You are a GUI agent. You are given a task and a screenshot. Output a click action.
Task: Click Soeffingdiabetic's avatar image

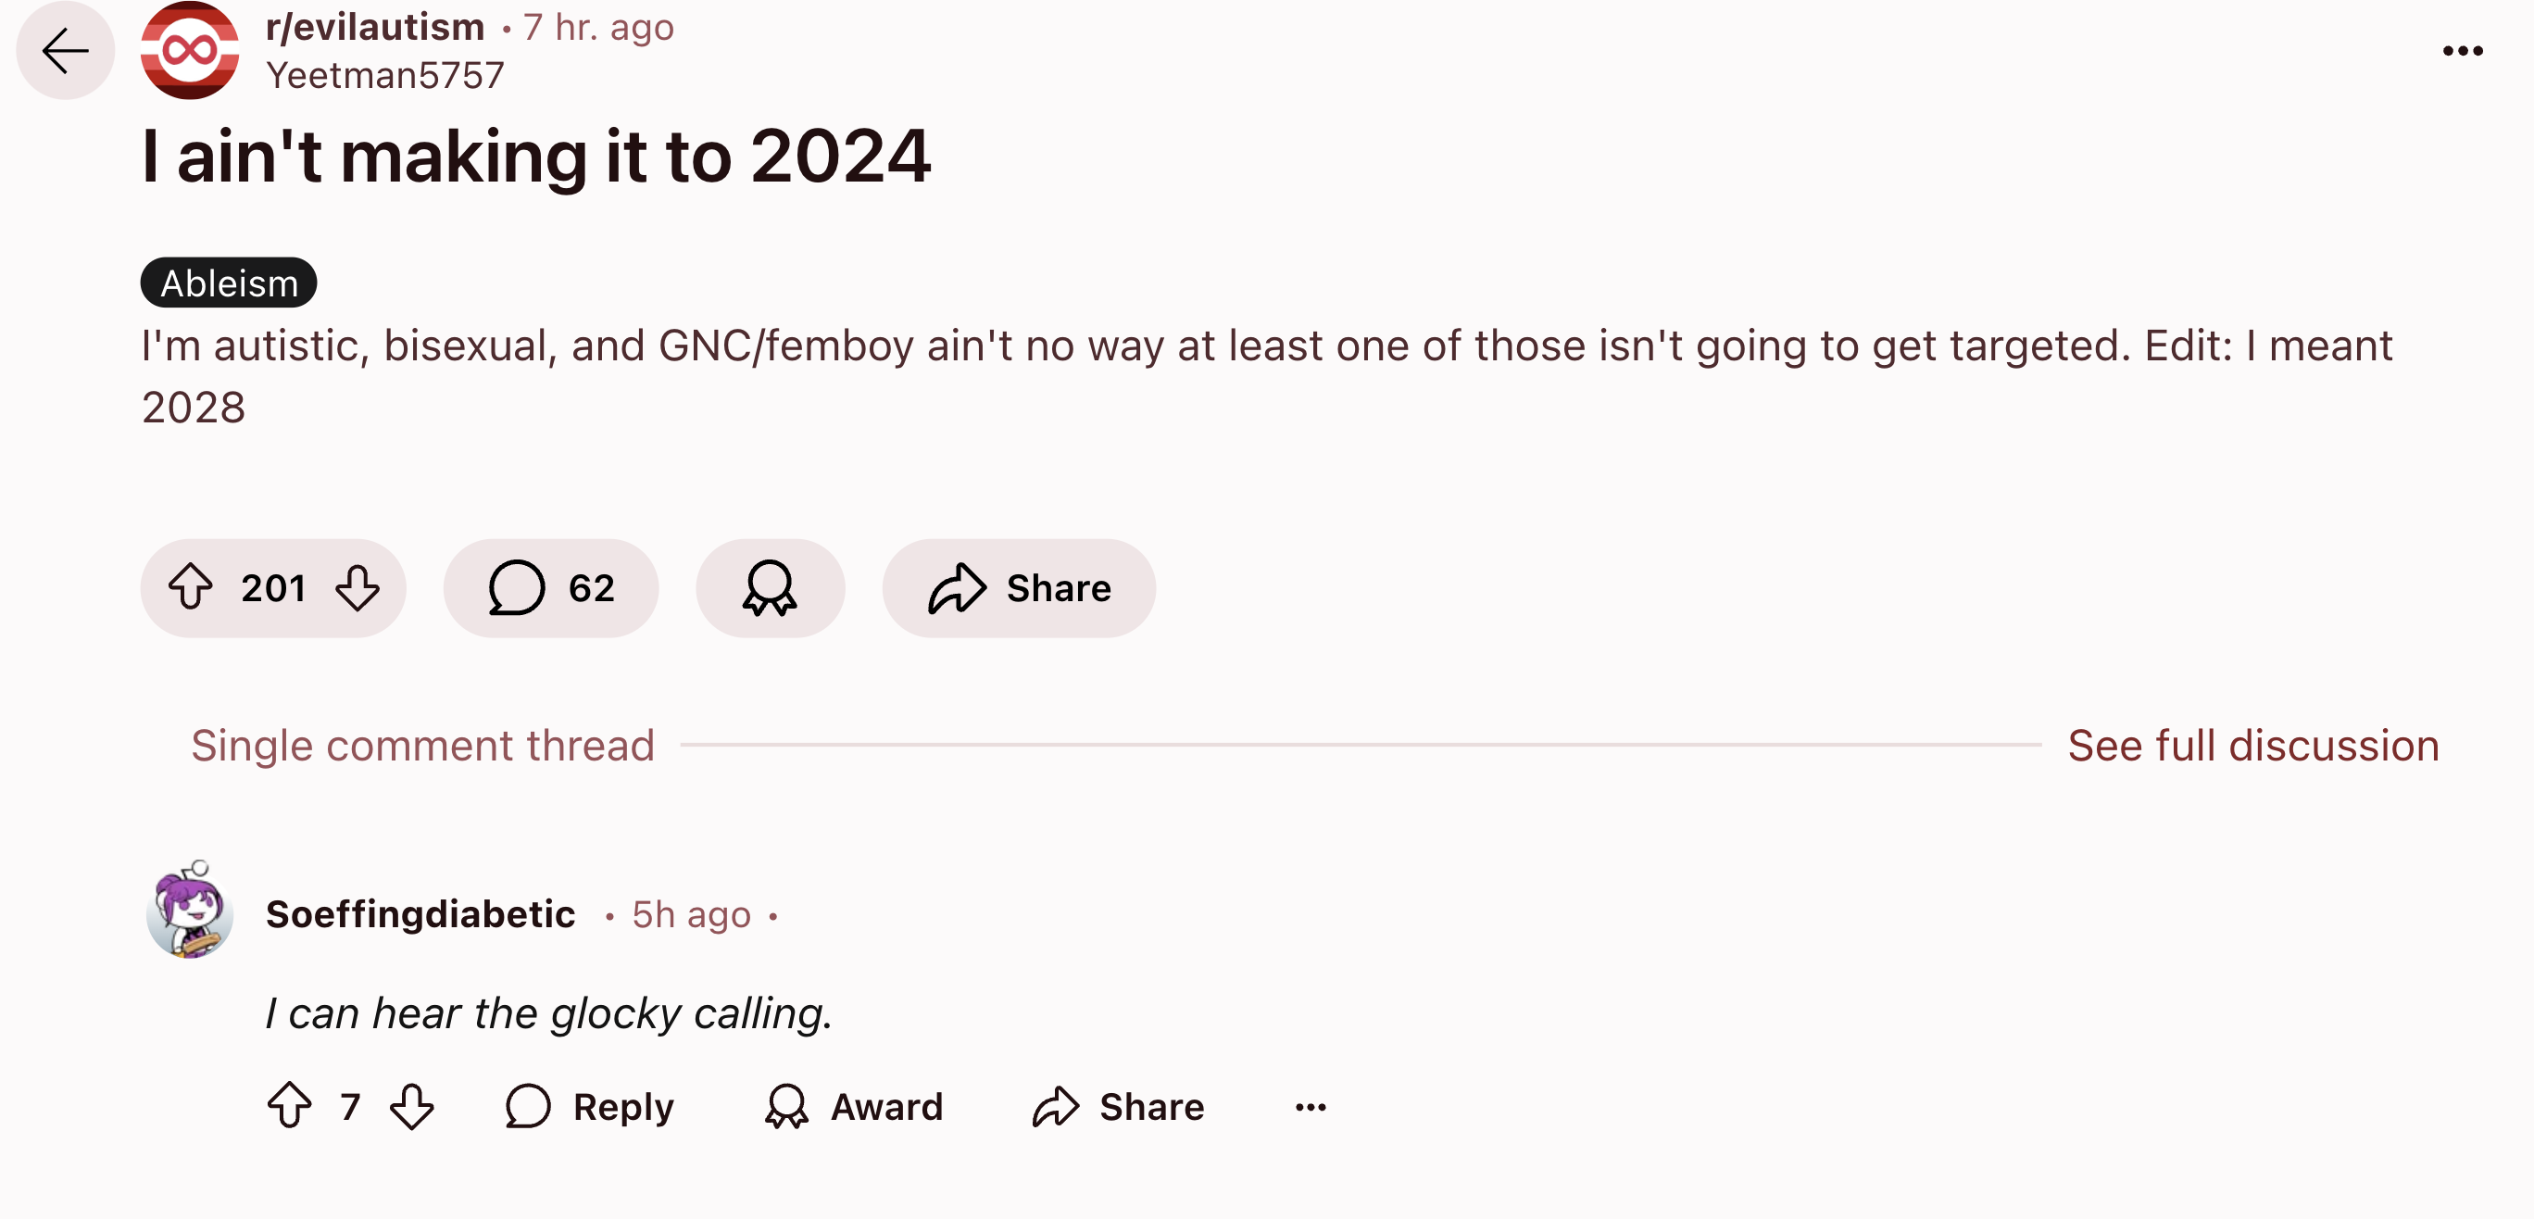(190, 912)
